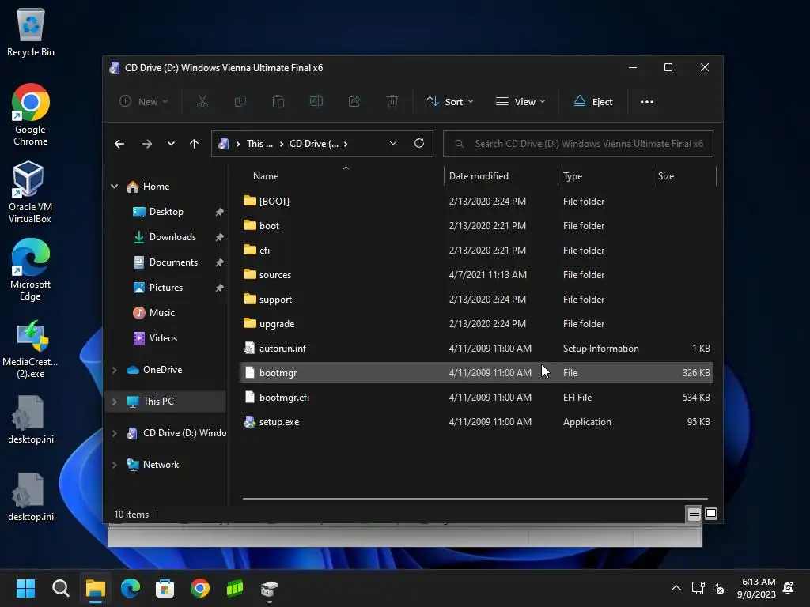Eject the CD drive
The height and width of the screenshot is (607, 810).
[593, 102]
